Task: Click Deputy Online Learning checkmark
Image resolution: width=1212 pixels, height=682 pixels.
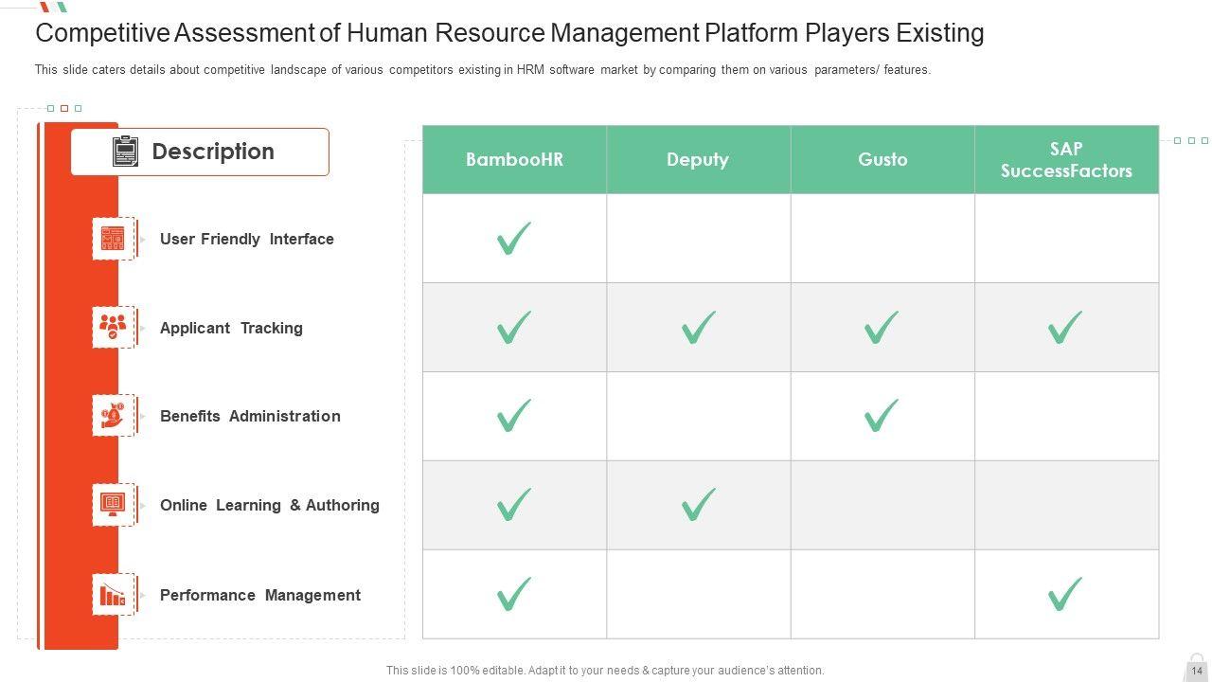Action: (698, 505)
